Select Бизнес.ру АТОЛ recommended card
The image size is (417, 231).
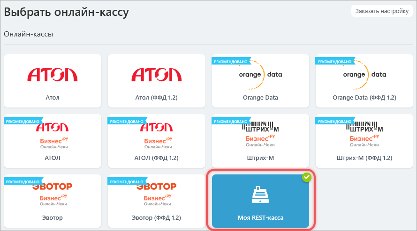pyautogui.click(x=53, y=141)
